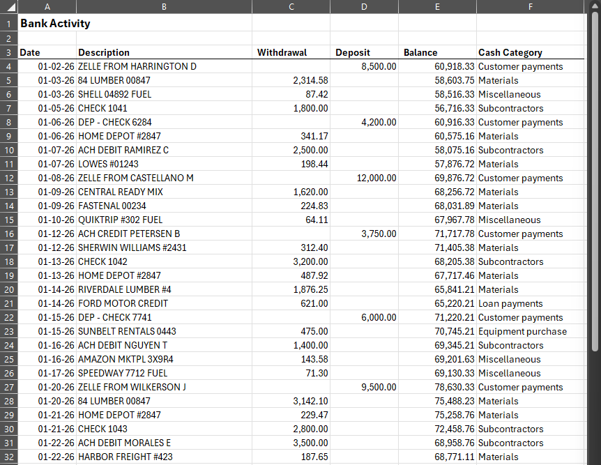
Task: Select 'ZELLE FROM WILKERSON J' cell
Action: [164, 388]
